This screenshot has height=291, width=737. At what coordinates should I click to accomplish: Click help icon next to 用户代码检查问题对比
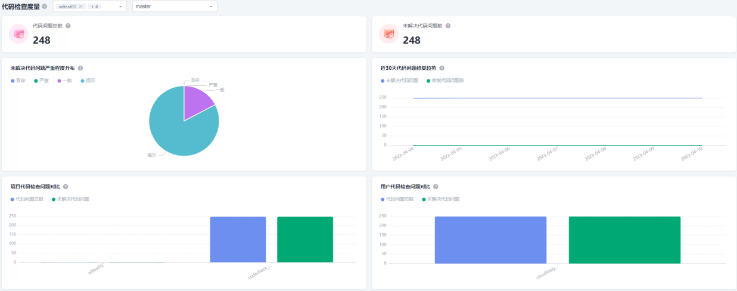pyautogui.click(x=436, y=187)
